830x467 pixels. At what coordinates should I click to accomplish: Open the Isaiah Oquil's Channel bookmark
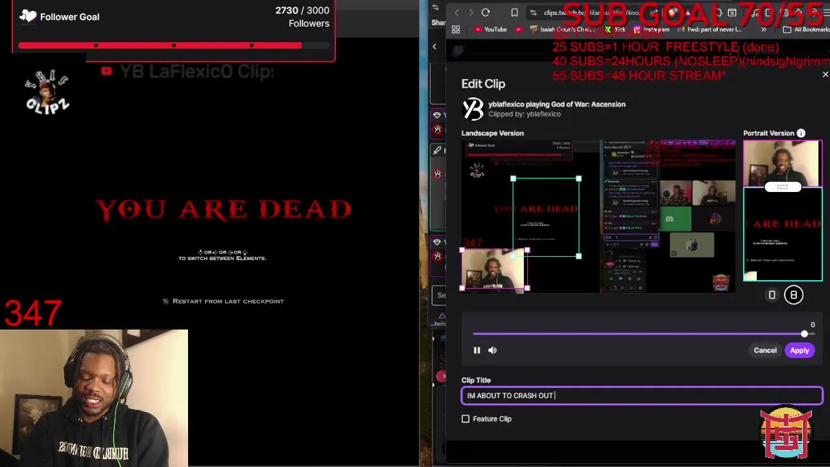[563, 29]
